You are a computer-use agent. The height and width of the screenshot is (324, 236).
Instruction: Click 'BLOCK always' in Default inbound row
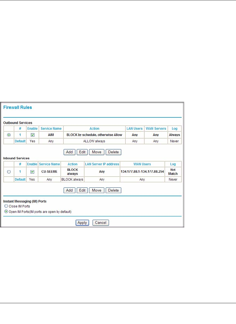(x=72, y=179)
